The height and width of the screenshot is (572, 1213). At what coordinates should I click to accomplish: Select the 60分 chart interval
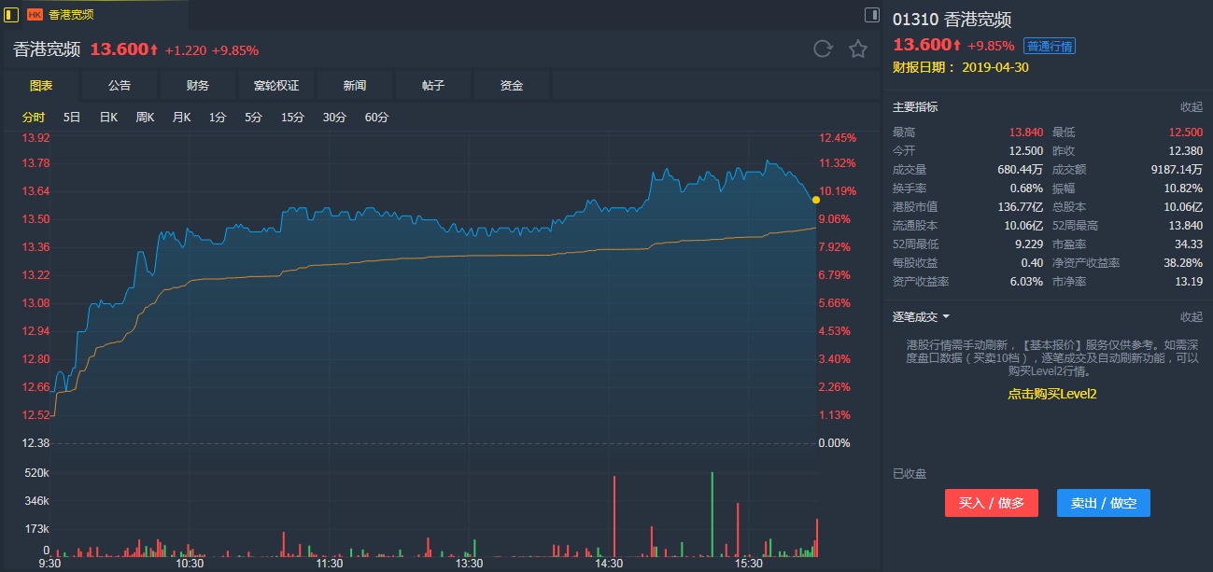376,118
